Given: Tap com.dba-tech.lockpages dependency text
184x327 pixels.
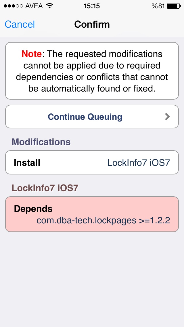Looking at the screenshot, I should tap(103, 220).
